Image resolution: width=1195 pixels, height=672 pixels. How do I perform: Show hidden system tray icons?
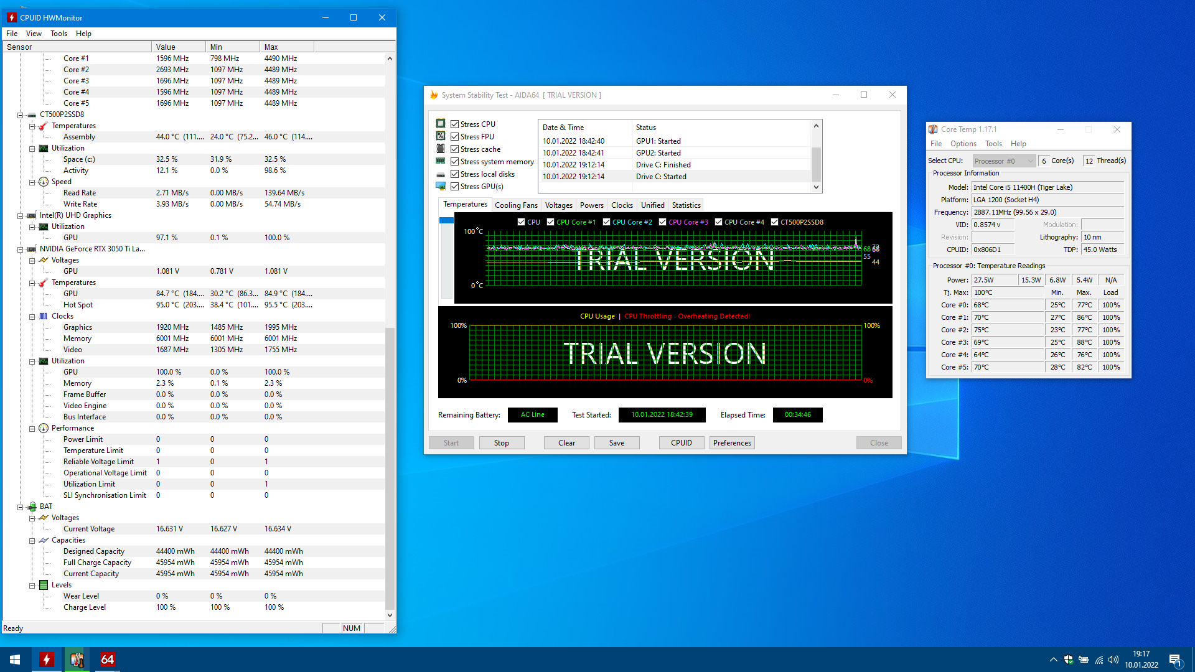(x=1053, y=660)
